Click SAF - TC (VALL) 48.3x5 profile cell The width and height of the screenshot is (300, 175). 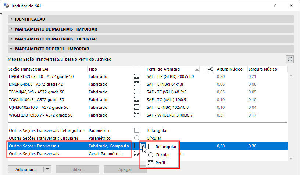point(167,92)
